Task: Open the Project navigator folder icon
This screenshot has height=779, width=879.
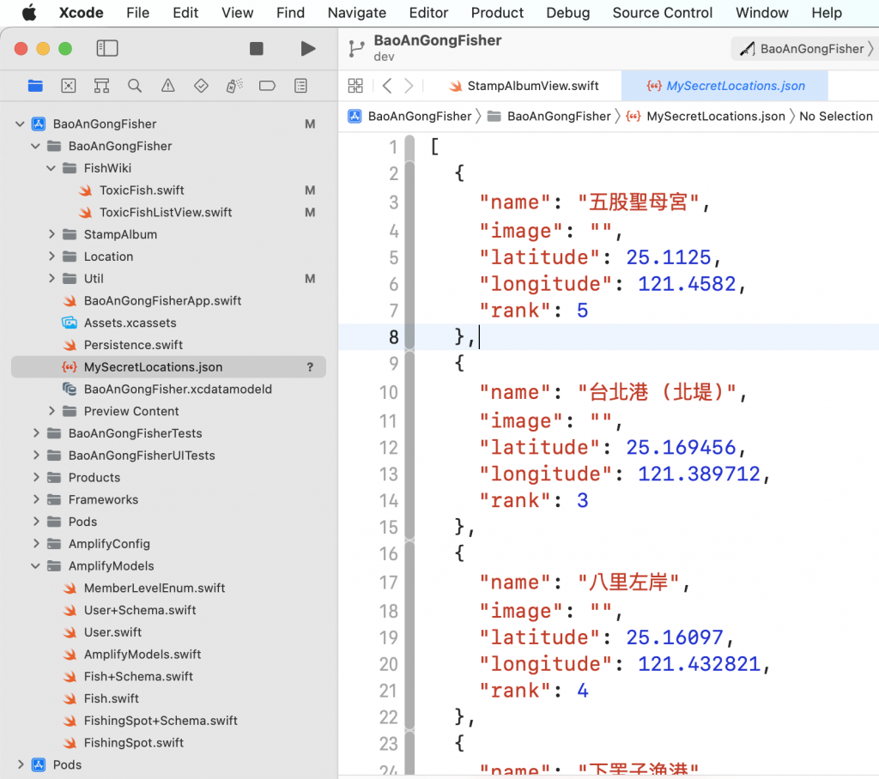Action: (x=35, y=86)
